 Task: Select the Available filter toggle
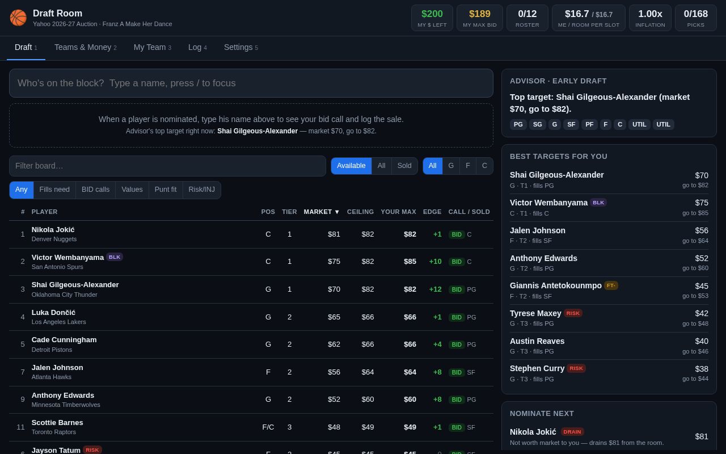pyautogui.click(x=351, y=166)
